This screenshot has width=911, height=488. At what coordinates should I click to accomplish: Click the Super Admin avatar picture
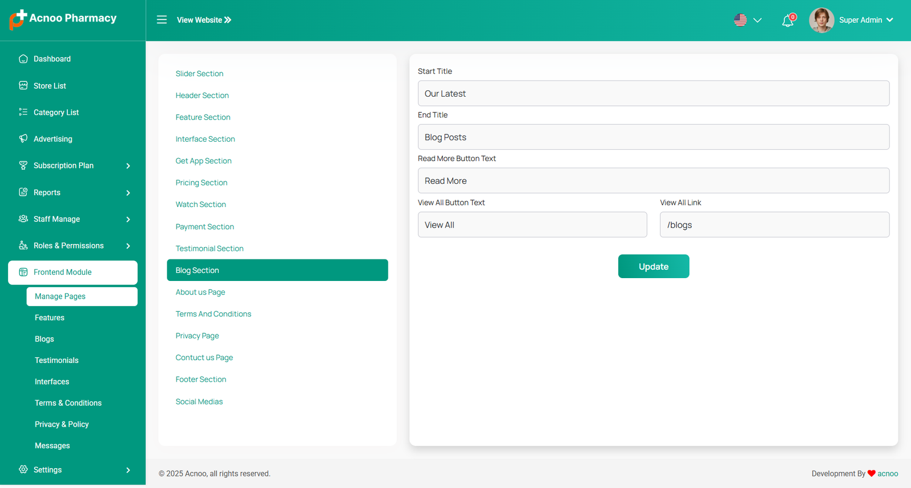click(x=821, y=20)
